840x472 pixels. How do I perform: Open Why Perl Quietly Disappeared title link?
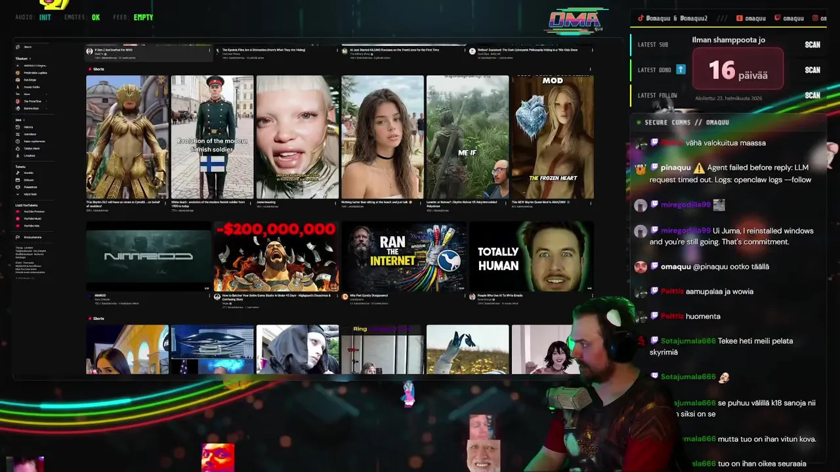tap(369, 295)
